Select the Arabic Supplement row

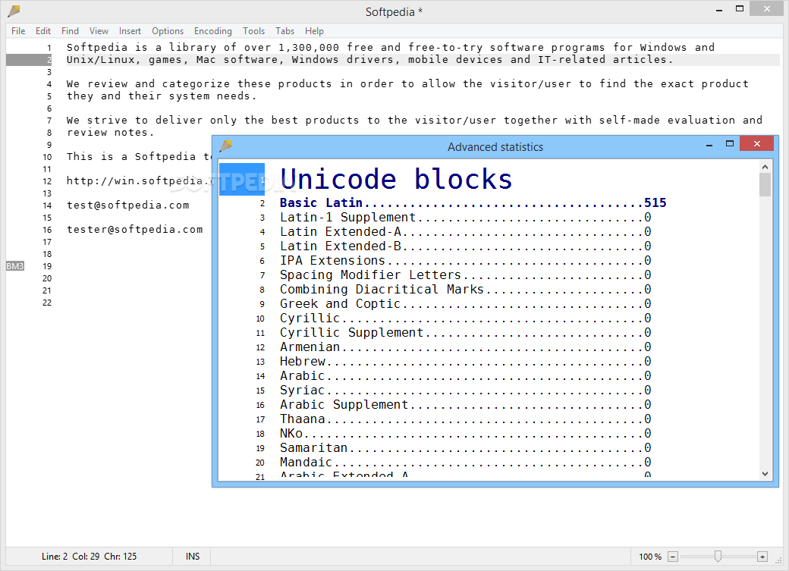[x=466, y=404]
